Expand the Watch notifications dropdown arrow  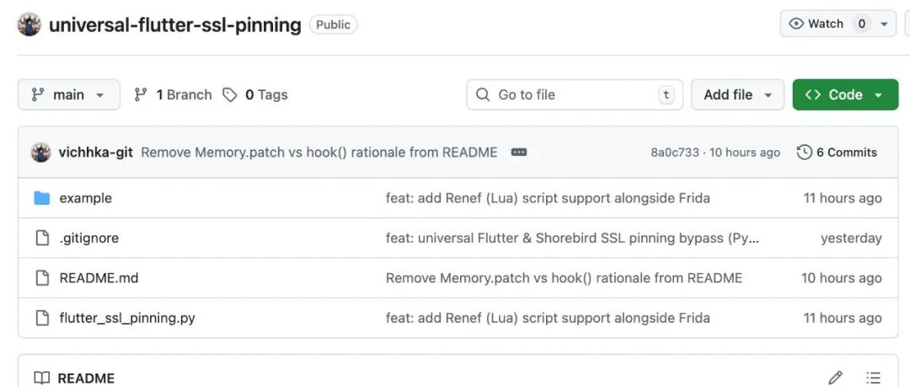(884, 24)
